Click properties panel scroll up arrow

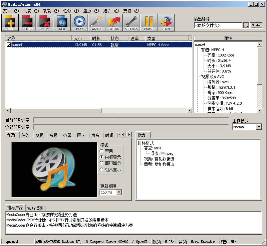(x=259, y=44)
